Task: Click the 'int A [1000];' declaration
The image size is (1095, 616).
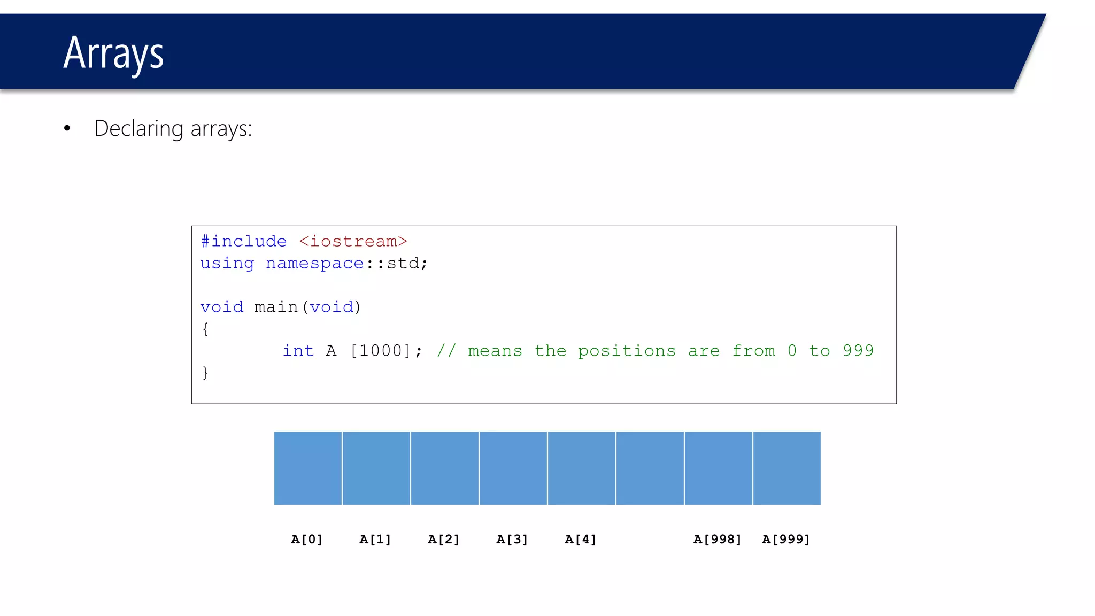Action: (352, 351)
